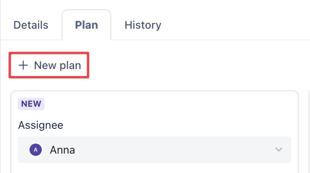The image size is (310, 173).
Task: Click the down arrow next to Anna
Action: [278, 150]
